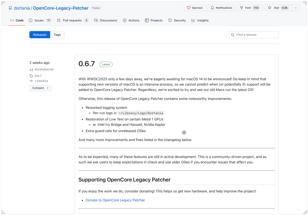Click the Security shield icon

[x=170, y=20]
